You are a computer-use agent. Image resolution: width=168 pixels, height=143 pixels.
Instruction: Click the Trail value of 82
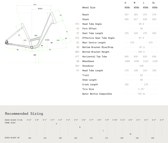tap(141, 75)
